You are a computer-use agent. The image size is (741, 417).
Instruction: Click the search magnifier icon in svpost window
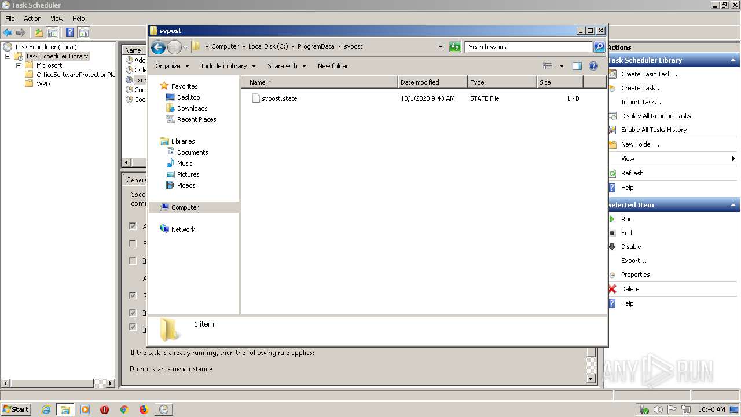599,47
